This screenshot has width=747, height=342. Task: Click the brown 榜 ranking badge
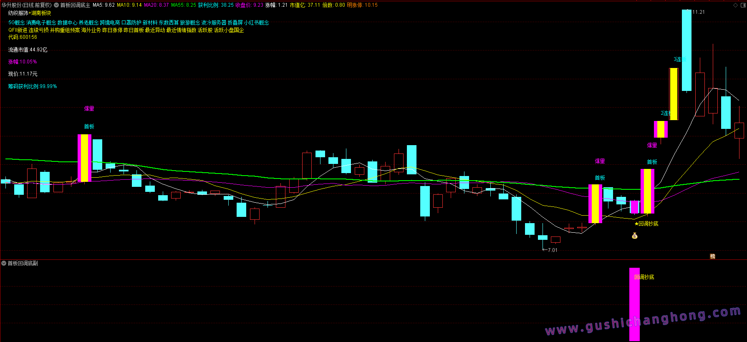click(712, 256)
